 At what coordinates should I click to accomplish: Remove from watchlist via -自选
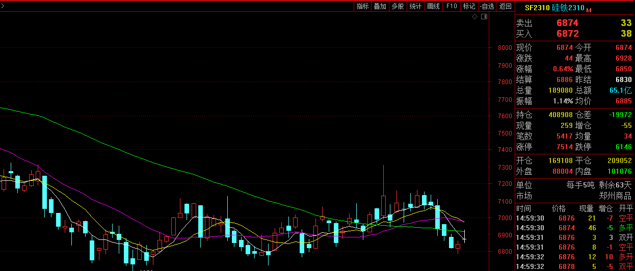point(487,6)
